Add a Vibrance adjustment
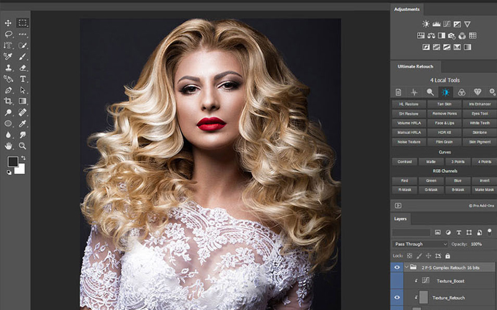 pos(467,24)
